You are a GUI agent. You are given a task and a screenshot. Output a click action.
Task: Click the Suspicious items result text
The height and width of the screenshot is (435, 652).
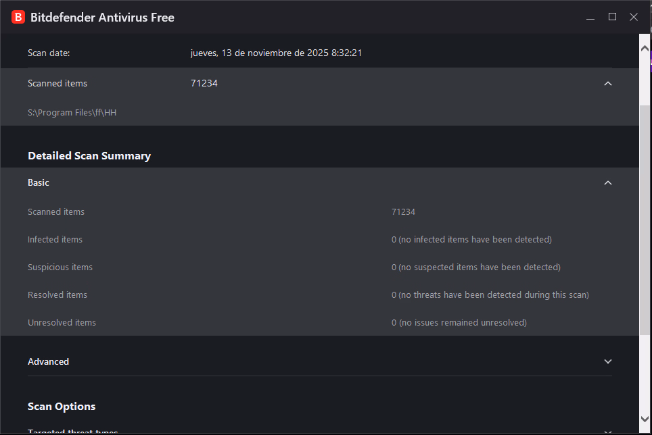click(x=475, y=267)
